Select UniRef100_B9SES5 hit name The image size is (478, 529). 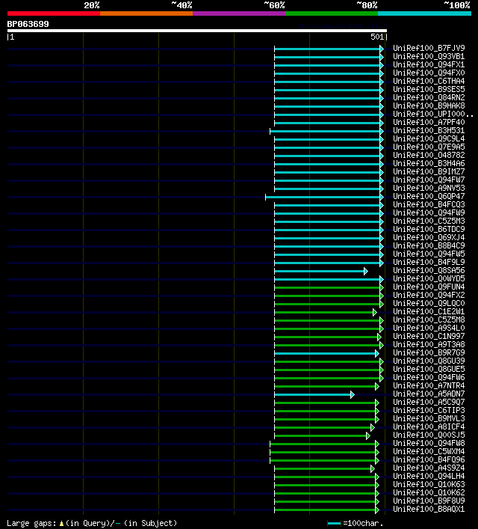tap(429, 89)
